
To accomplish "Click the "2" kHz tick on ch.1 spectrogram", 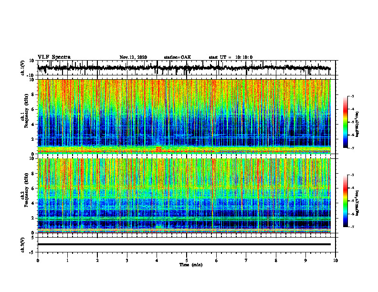I will click(33, 139).
